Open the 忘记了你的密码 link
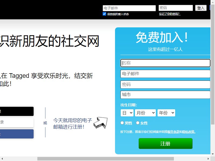The width and height of the screenshot is (215, 161). (x=170, y=14)
